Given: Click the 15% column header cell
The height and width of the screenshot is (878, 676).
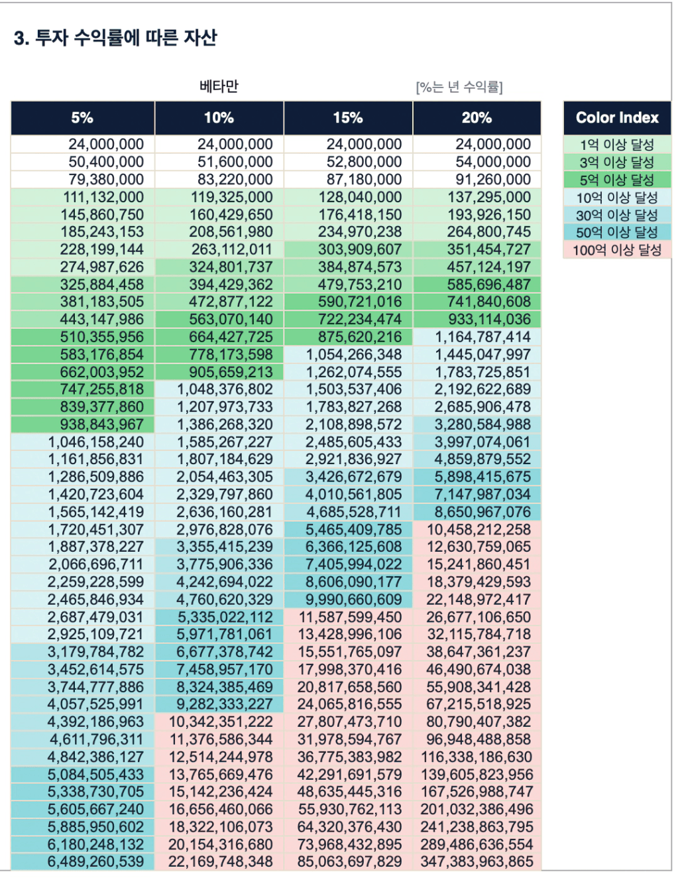Looking at the screenshot, I should (x=348, y=118).
